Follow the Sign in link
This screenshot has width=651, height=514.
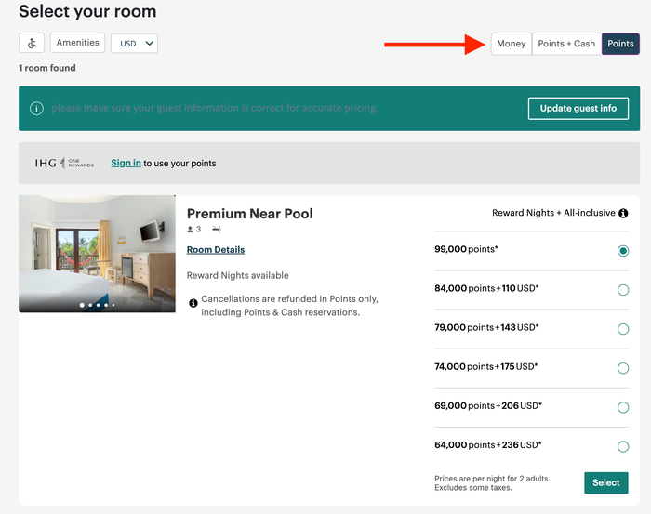pyautogui.click(x=126, y=163)
